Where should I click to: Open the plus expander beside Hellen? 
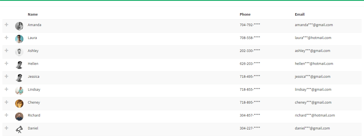pos(6,63)
